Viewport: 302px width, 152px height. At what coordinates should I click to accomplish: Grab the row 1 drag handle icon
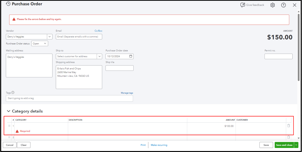click(9, 126)
